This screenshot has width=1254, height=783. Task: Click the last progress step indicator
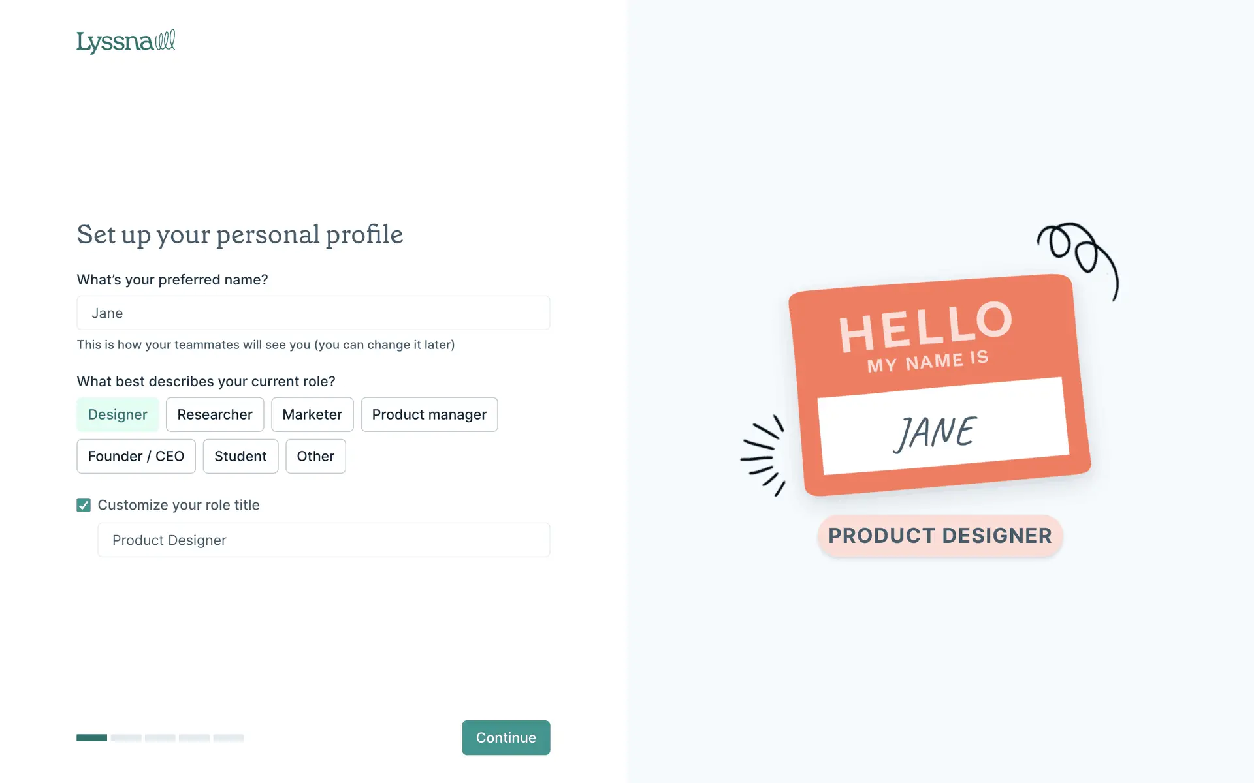229,738
